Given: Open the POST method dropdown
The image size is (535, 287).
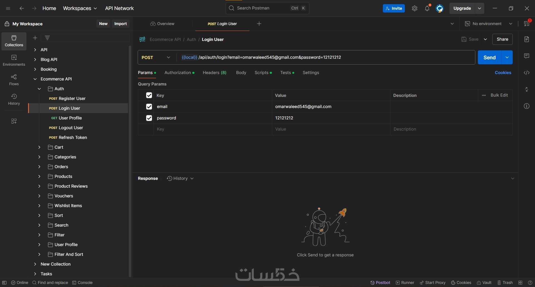Looking at the screenshot, I should pyautogui.click(x=156, y=57).
